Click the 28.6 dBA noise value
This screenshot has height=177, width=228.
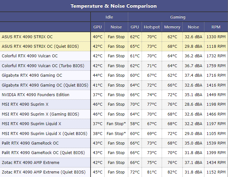click(x=193, y=104)
